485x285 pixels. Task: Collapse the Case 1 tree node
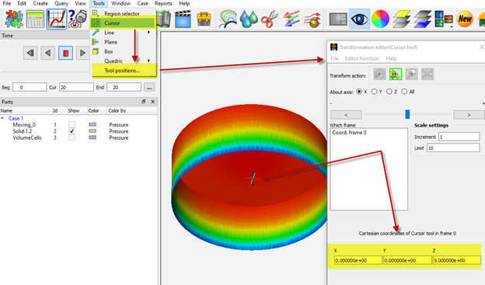click(x=2, y=118)
